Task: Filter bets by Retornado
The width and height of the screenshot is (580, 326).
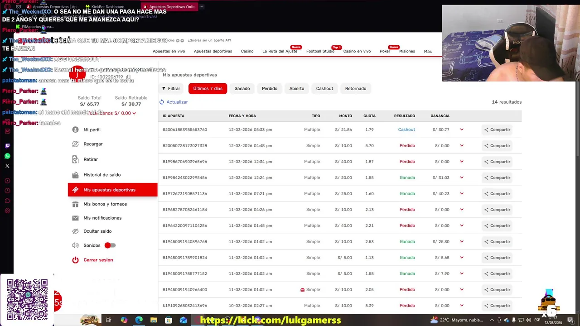Action: coord(356,88)
